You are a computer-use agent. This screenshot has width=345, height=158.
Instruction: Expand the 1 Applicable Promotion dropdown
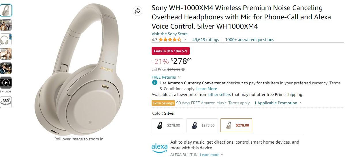(301, 103)
